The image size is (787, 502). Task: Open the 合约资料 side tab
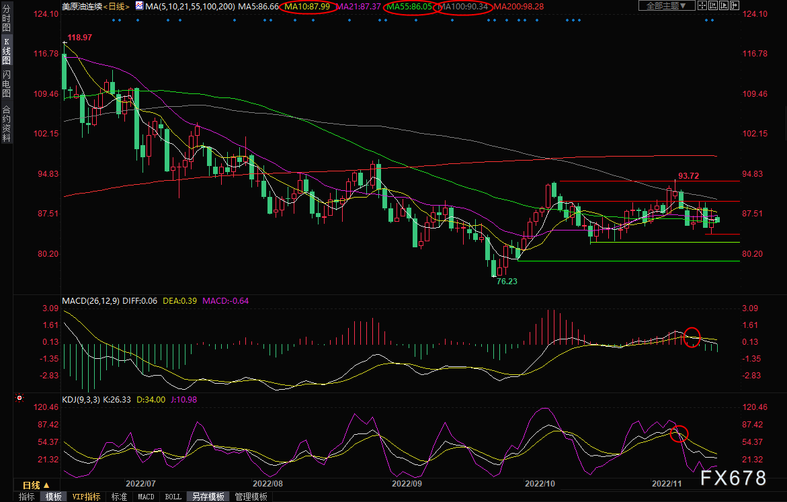click(x=7, y=124)
